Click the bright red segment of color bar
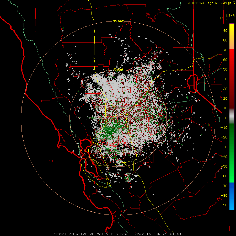 click(x=232, y=56)
